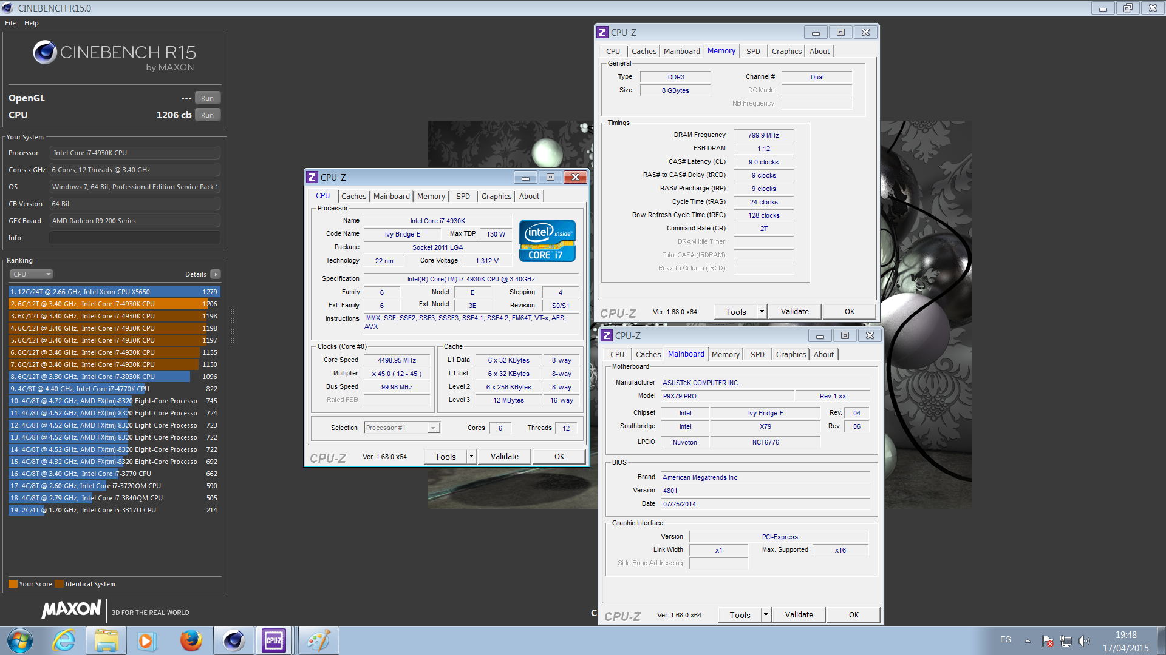Open About tab in CPU window

[529, 196]
